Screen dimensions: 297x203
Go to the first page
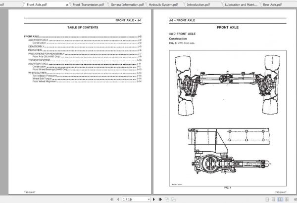[x=112, y=199]
